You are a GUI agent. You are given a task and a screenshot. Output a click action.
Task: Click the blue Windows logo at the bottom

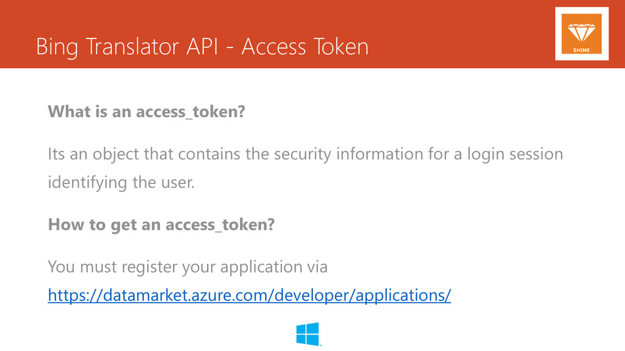[308, 334]
